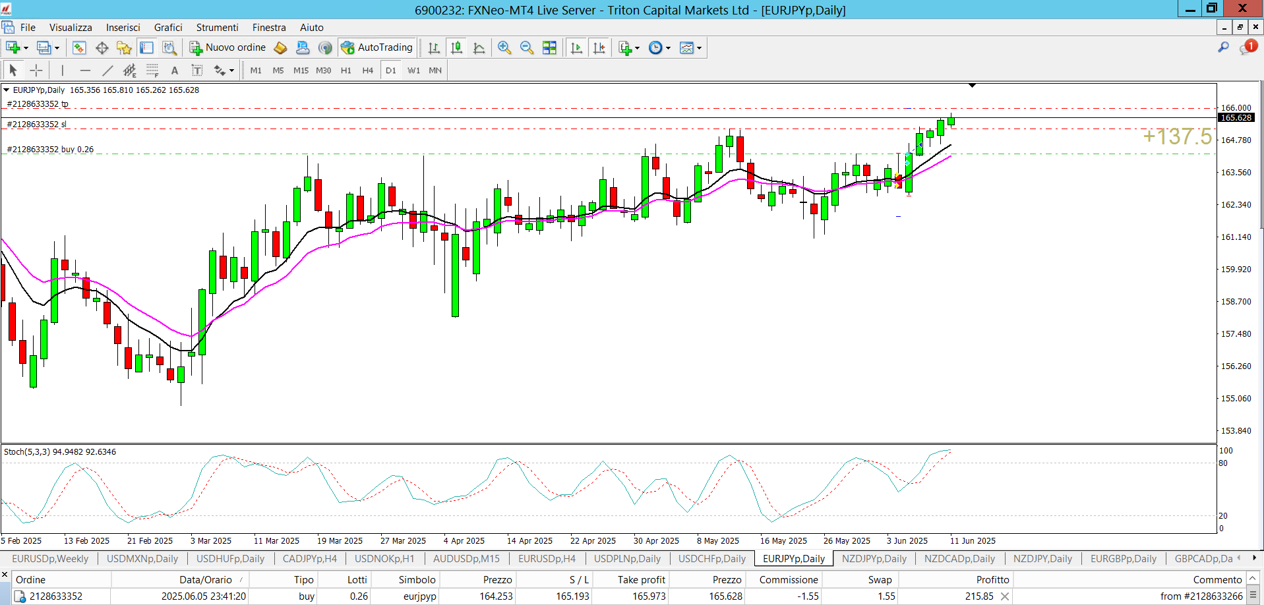Screen dimensions: 1264x605
Task: Select the #2128633352 tp line label
Action: [x=38, y=103]
